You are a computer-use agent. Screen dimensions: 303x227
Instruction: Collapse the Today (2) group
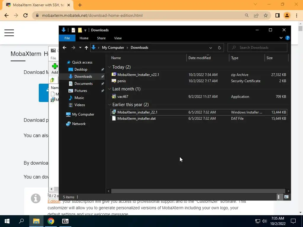[109, 67]
